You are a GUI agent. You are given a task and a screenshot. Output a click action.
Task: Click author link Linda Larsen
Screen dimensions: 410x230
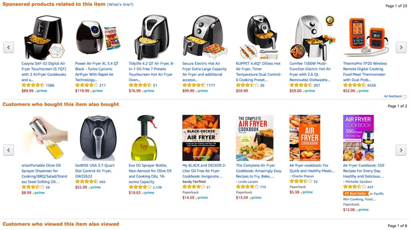click(x=248, y=182)
